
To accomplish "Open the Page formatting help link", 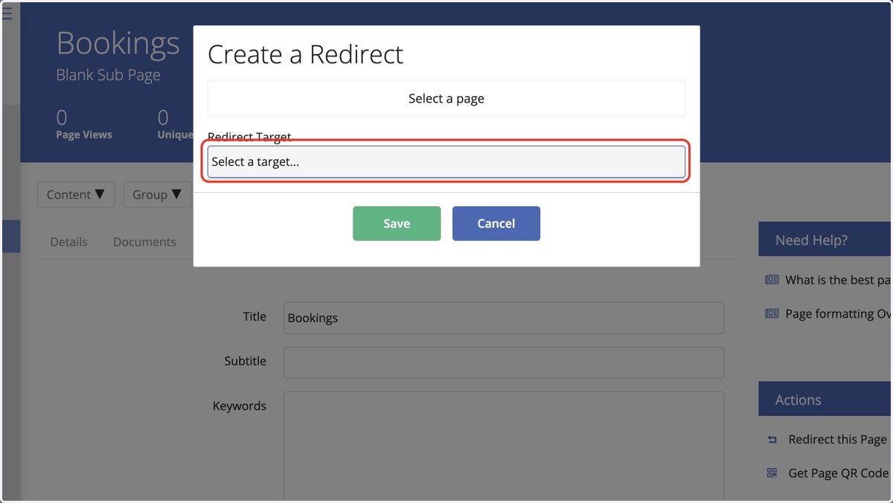I will coord(838,313).
